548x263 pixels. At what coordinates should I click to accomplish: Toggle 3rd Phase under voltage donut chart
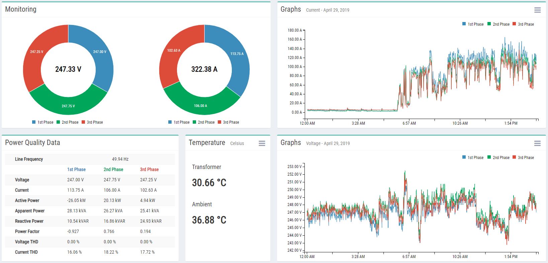(92, 122)
